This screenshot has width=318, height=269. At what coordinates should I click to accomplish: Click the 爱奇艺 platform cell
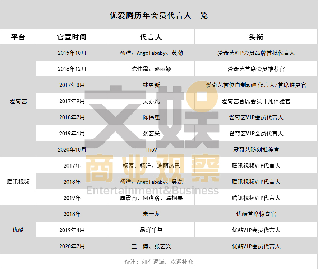point(18,101)
